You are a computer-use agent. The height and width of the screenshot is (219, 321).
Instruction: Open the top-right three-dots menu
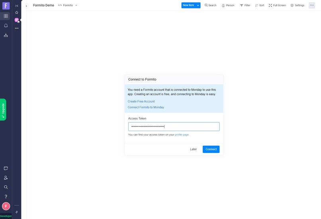click(312, 5)
